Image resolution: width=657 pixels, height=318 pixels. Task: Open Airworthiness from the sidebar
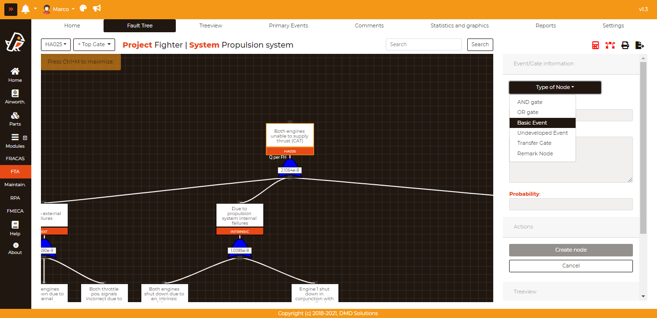click(x=15, y=96)
